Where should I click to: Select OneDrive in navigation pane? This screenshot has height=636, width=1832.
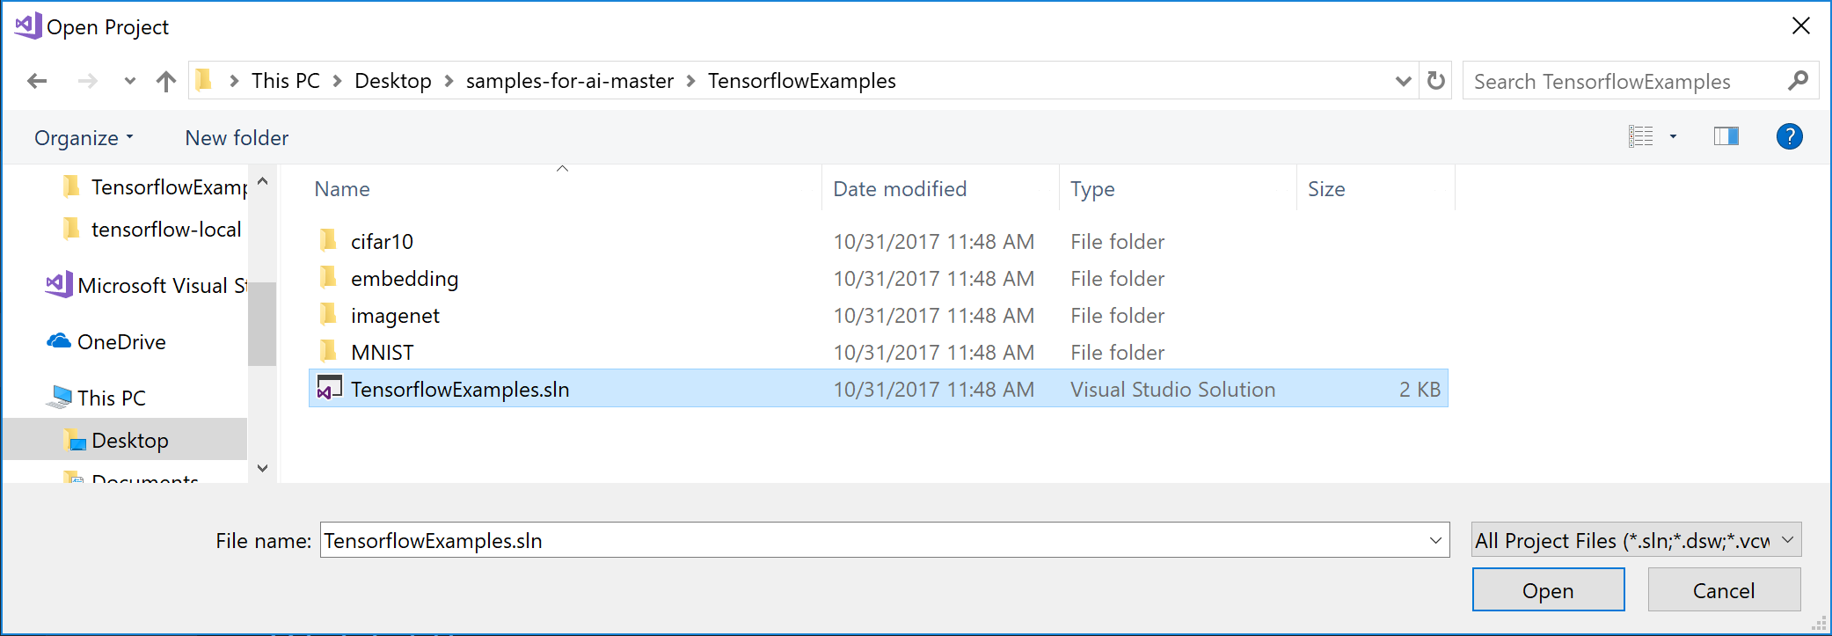coord(121,342)
